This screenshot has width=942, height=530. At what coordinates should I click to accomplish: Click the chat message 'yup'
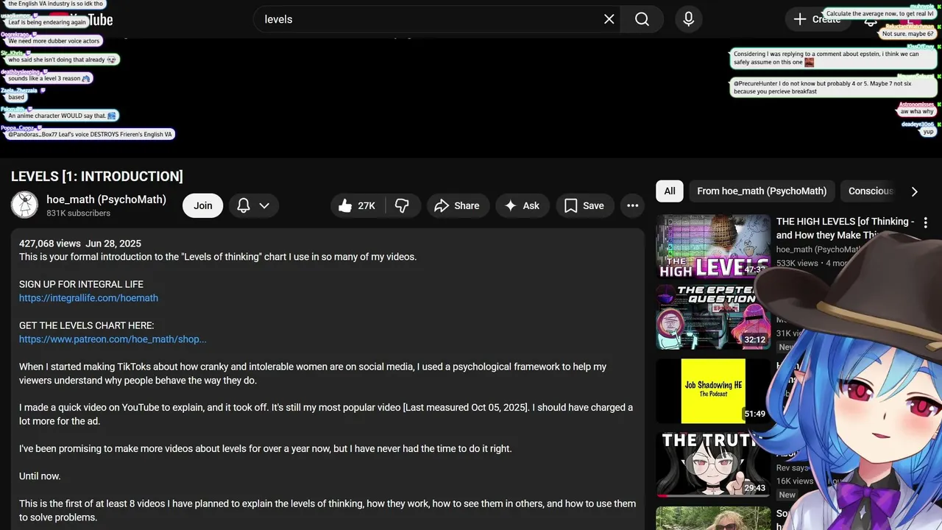pyautogui.click(x=929, y=132)
